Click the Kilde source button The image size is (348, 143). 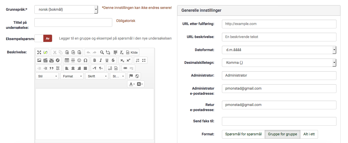pyautogui.click(x=132, y=52)
